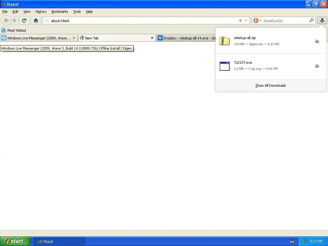Reload the current page

[x=24, y=20]
